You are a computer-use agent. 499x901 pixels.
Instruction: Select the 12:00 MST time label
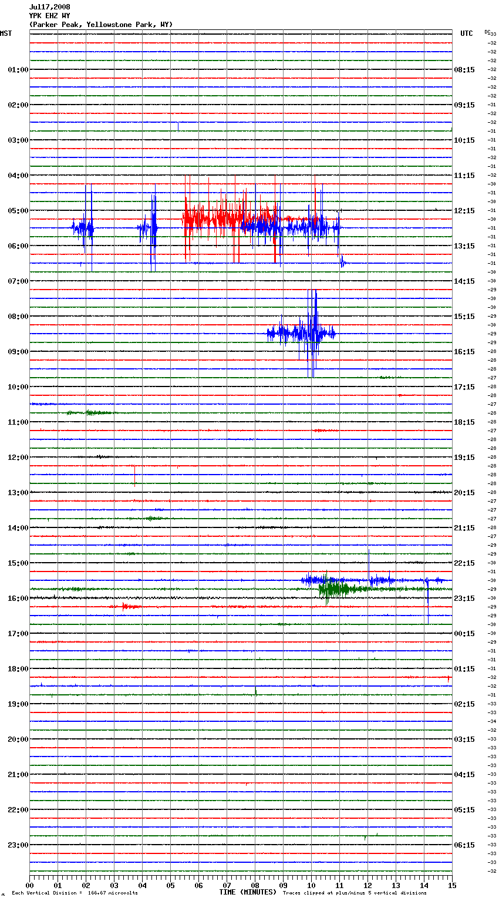pos(18,458)
